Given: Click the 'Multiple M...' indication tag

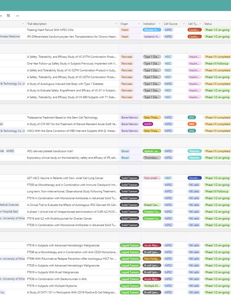Looking at the screenshot, I should [x=152, y=286].
